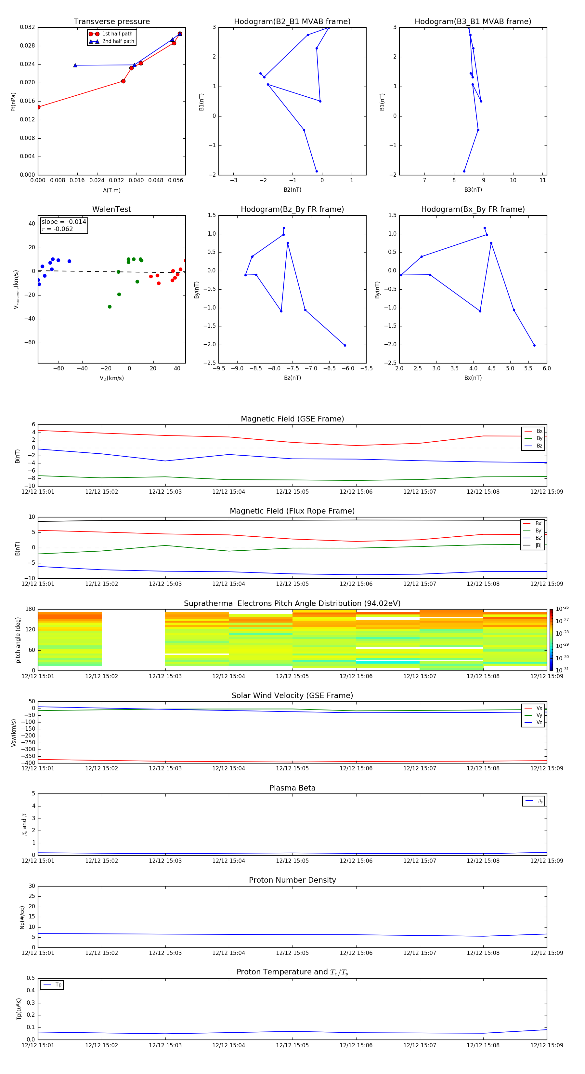Select the green By entry in GSE legend
585x1074 pixels.
[x=533, y=438]
